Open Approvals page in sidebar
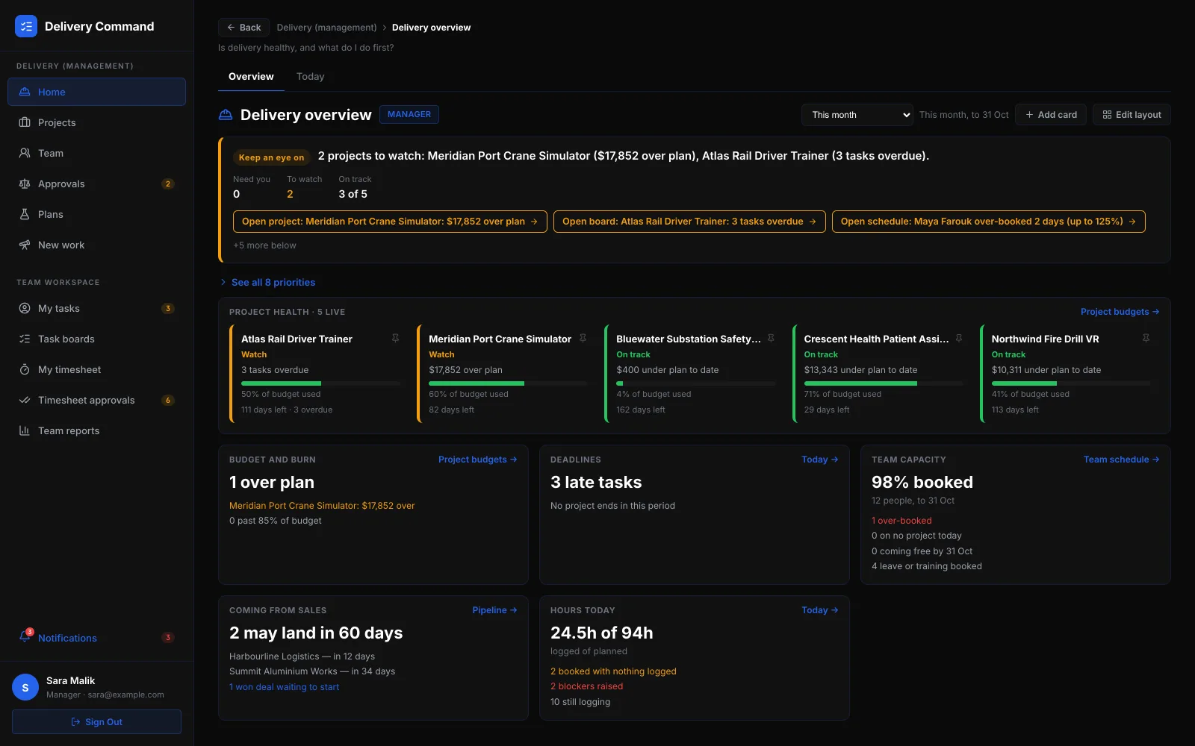The height and width of the screenshot is (746, 1195). pyautogui.click(x=96, y=184)
